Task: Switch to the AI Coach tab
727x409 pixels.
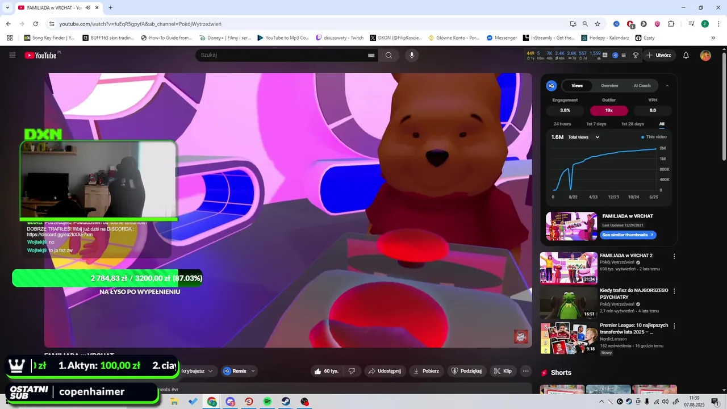Action: point(642,86)
